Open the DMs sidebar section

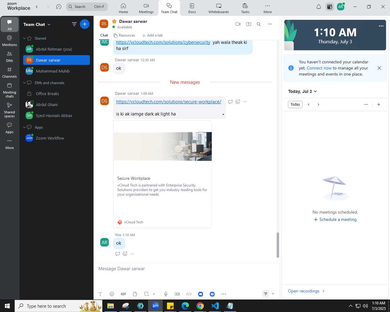click(x=9, y=57)
